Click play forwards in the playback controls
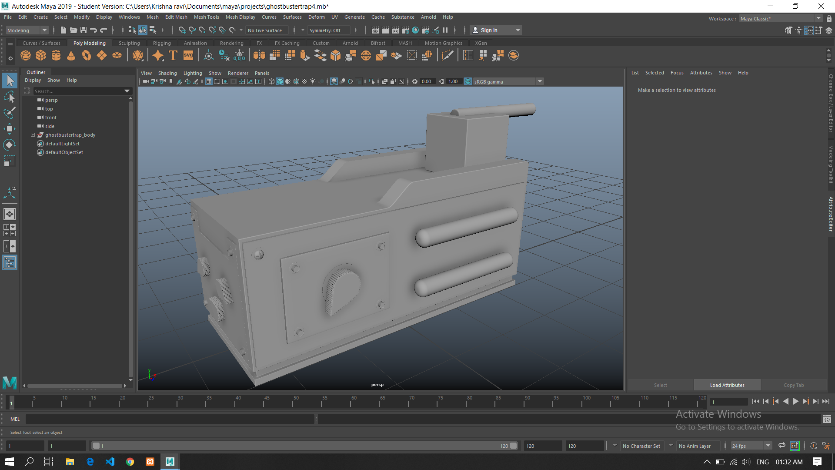 [796, 401]
